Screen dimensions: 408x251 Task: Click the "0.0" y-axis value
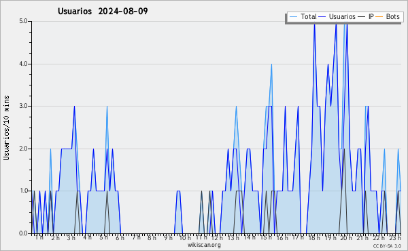coord(23,233)
